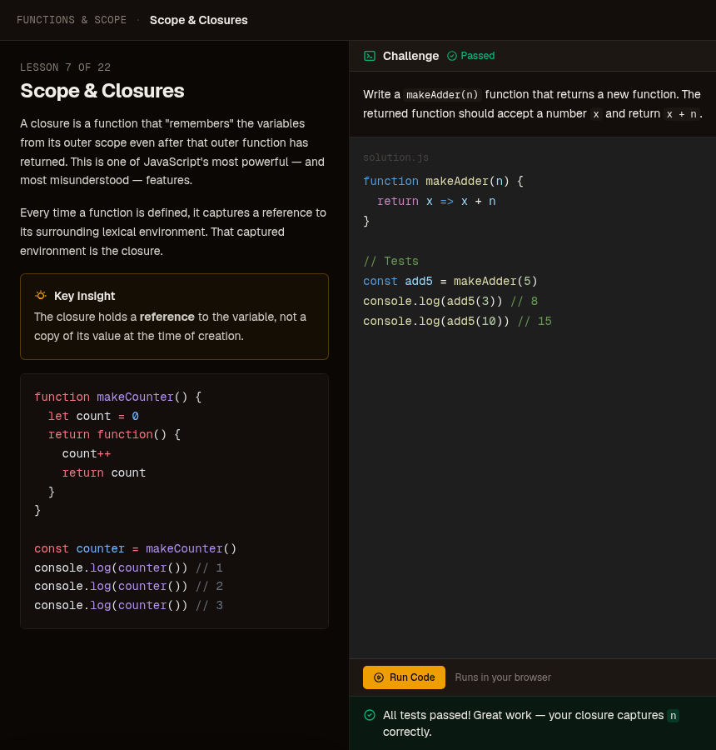Click the console.log(add5(3)) line
716x750 pixels.
(x=450, y=302)
